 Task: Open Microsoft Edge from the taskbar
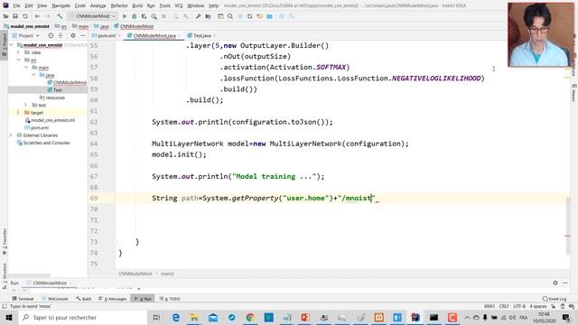point(176,317)
